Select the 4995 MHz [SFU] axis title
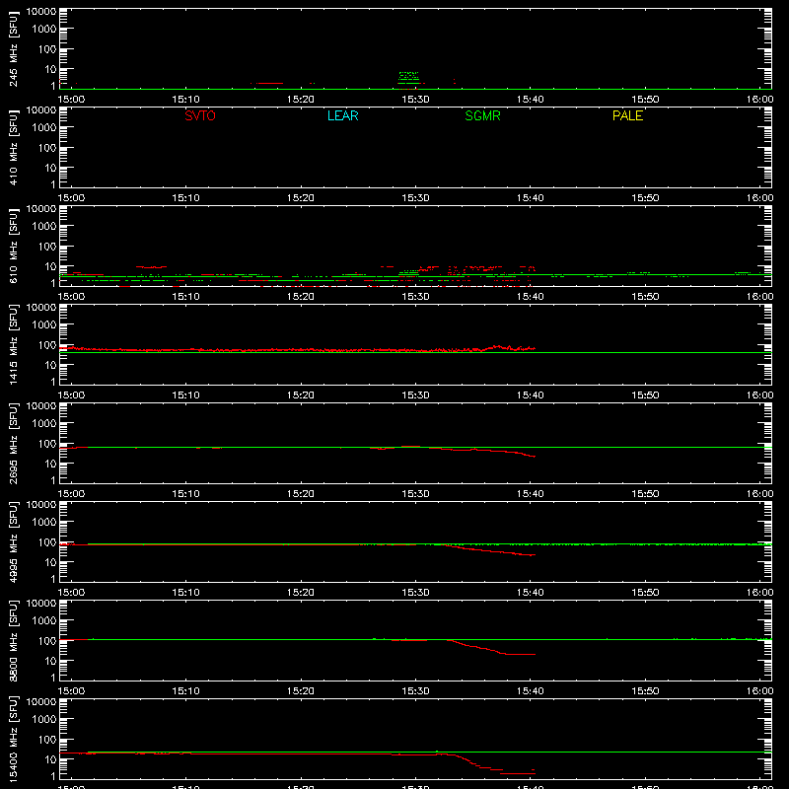This screenshot has height=789, width=789. click(x=14, y=541)
